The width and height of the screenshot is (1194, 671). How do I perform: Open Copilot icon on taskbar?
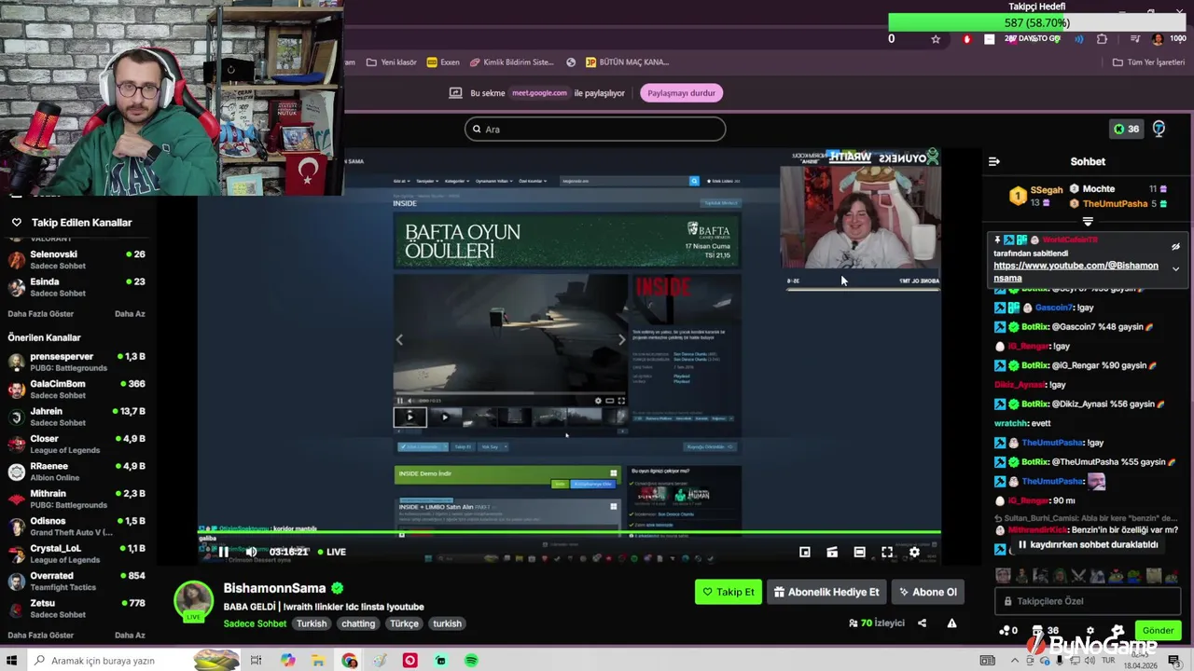287,661
